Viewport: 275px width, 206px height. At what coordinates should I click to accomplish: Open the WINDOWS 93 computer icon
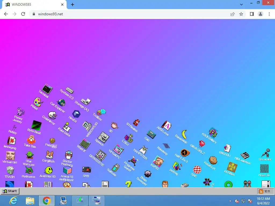coord(87,126)
